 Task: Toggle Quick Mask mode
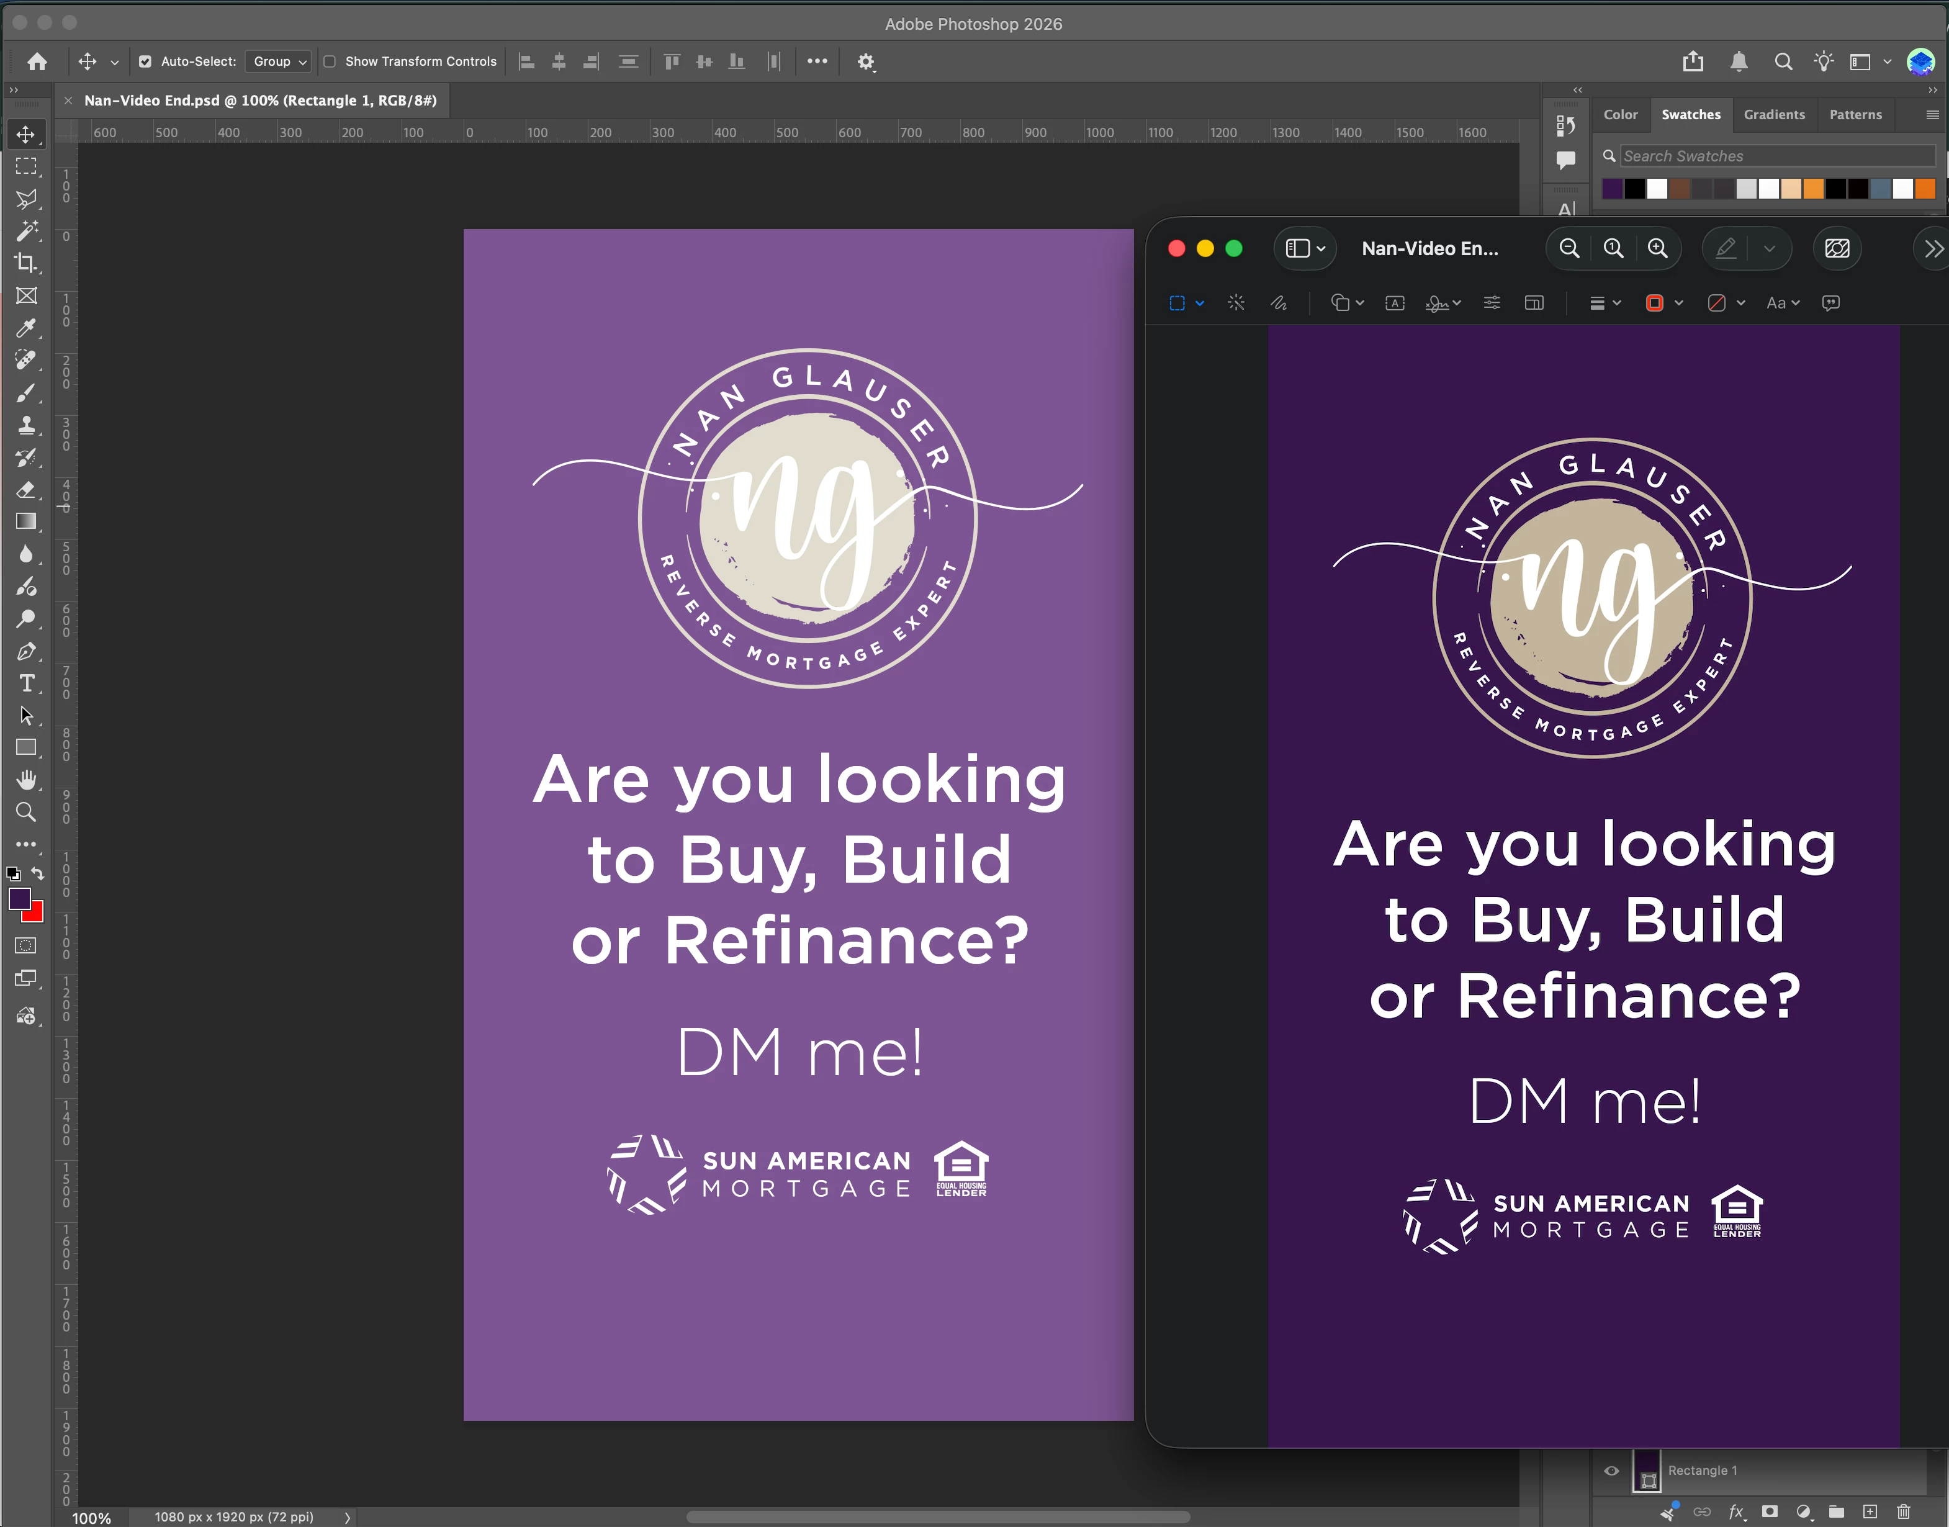[x=26, y=945]
